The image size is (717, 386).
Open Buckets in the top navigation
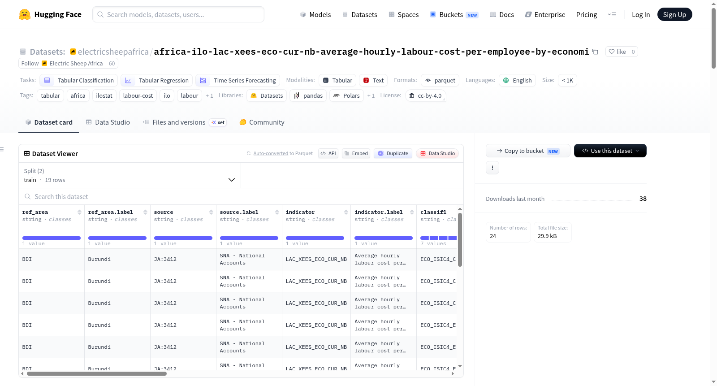pyautogui.click(x=454, y=14)
